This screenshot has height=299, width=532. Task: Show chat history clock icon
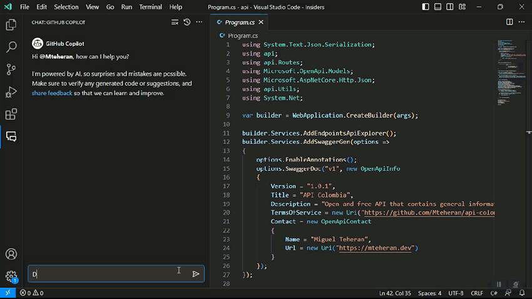coord(187,22)
